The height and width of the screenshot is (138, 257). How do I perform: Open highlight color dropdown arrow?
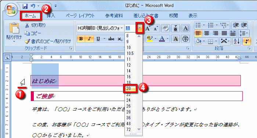click(x=156, y=39)
